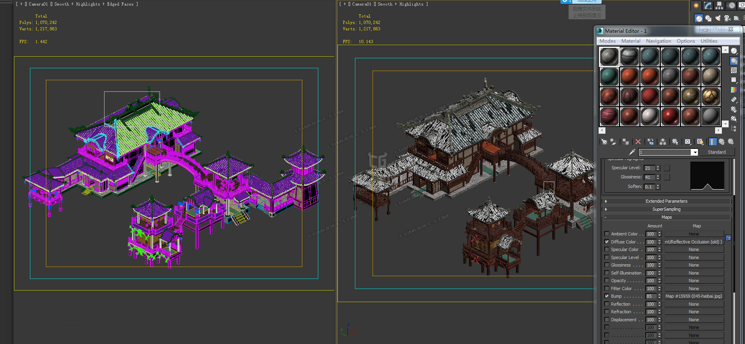745x344 pixels.
Task: Click Go Forward to Sibling icon
Action: click(731, 142)
